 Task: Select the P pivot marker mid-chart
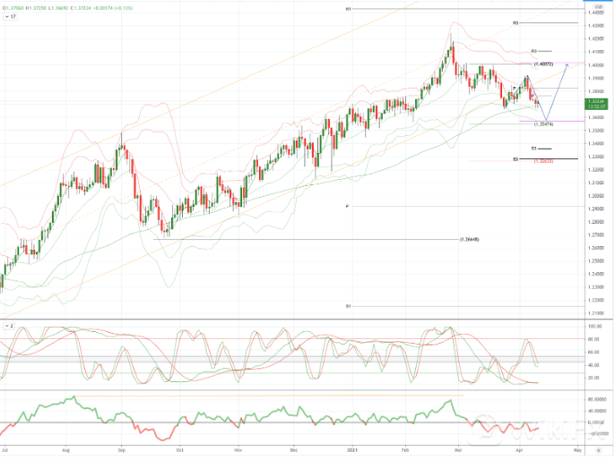(346, 206)
